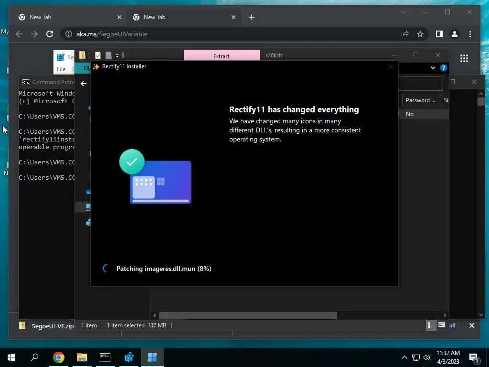Click Command Prompt scrollbar down arrow
This screenshot has width=489, height=367.
(480, 315)
